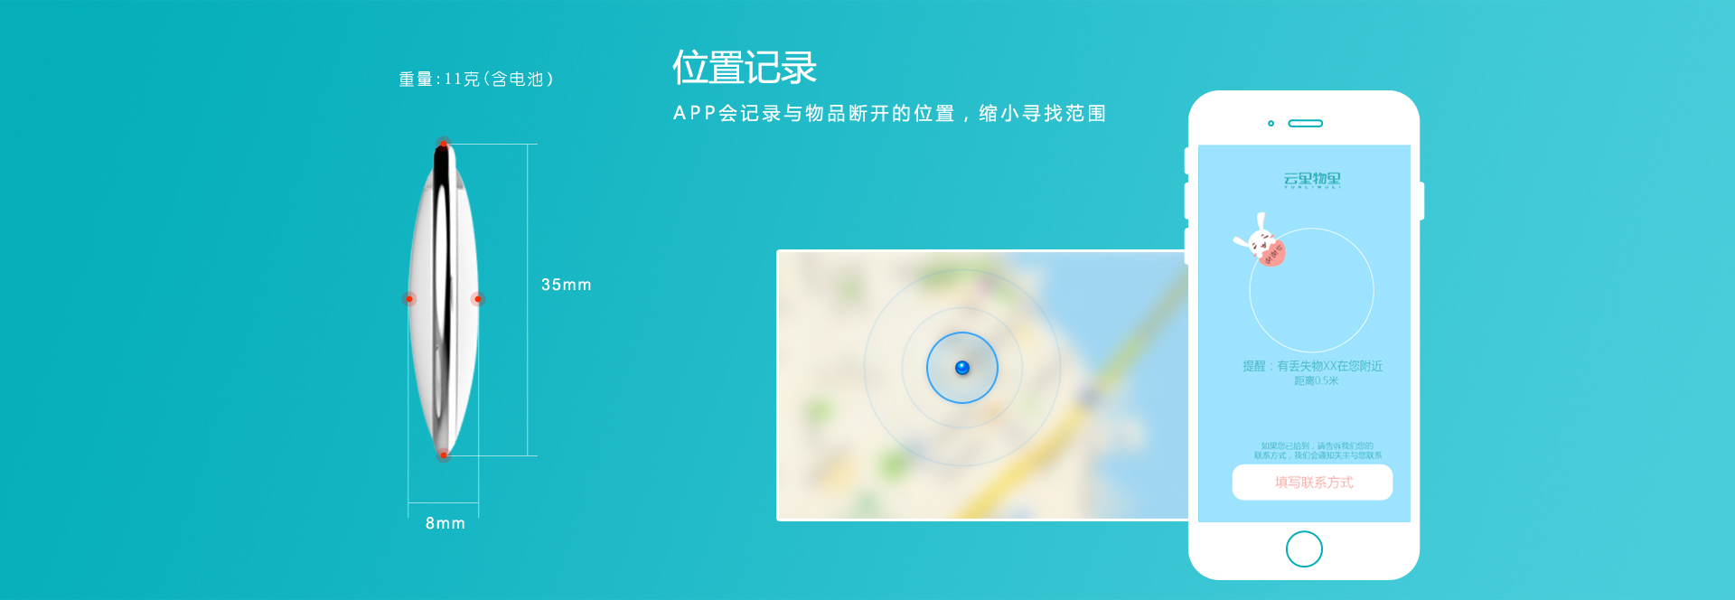
Task: Click the 距离0.5米 distance text
Action: (1316, 381)
